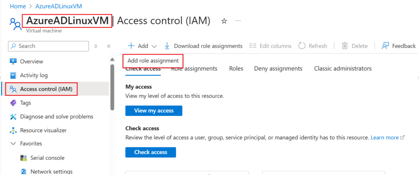Click the external link icon after Learn more
Screen dimensions: 419x175
coord(403,138)
